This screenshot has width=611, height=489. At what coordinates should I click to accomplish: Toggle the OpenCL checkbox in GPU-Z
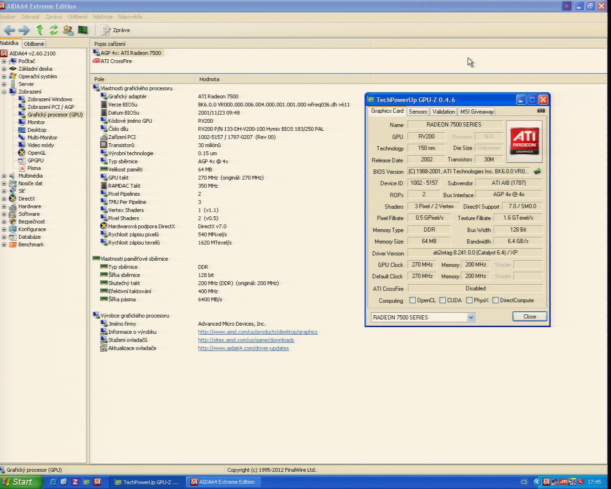click(412, 300)
